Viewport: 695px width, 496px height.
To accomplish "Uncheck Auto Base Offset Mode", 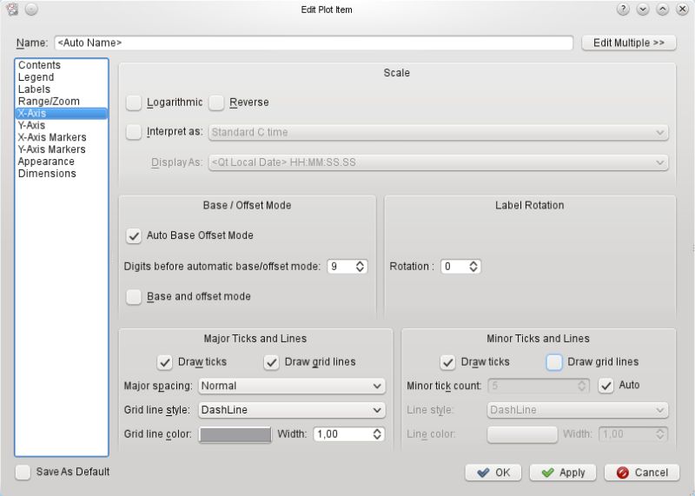I will 134,235.
